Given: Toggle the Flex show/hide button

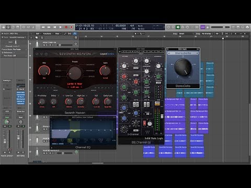Looking at the screenshot, I should [x=70, y=33].
